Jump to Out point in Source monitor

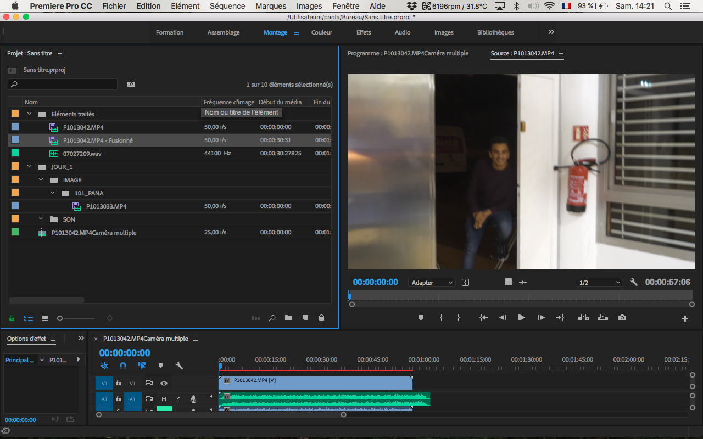click(560, 318)
